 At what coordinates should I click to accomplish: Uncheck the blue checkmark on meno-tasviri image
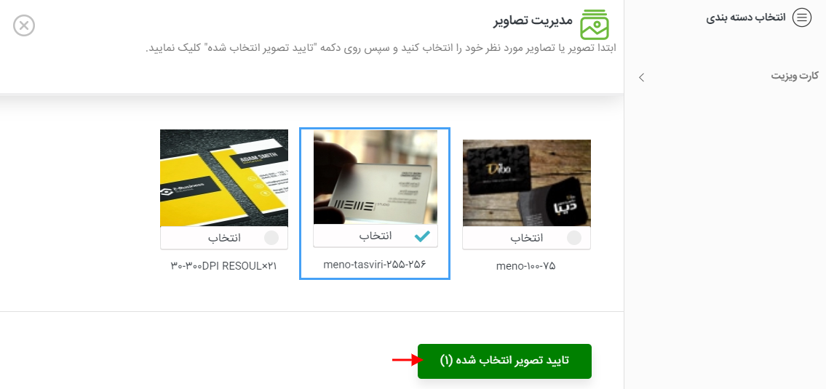(x=422, y=236)
